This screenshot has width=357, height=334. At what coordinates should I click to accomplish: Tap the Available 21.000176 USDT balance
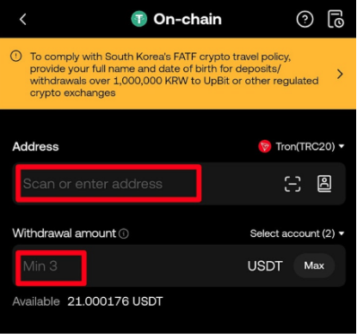click(x=88, y=301)
